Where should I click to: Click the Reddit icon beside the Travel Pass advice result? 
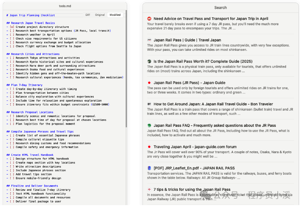tap(149, 18)
